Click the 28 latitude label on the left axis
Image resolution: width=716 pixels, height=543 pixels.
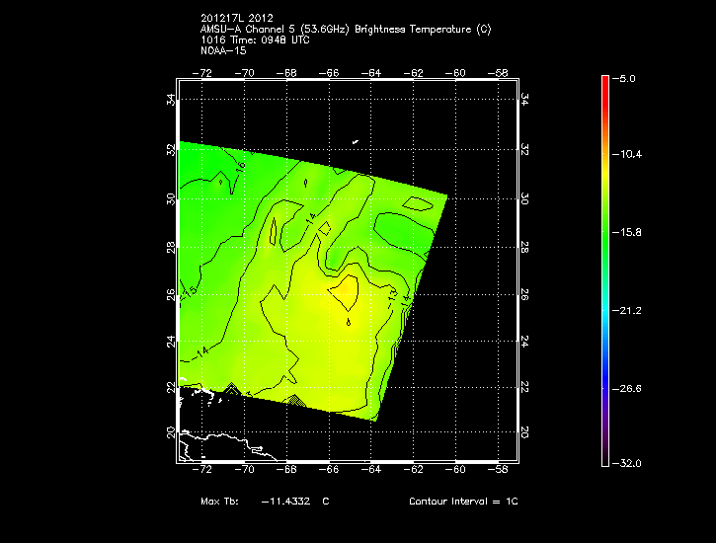(170, 246)
